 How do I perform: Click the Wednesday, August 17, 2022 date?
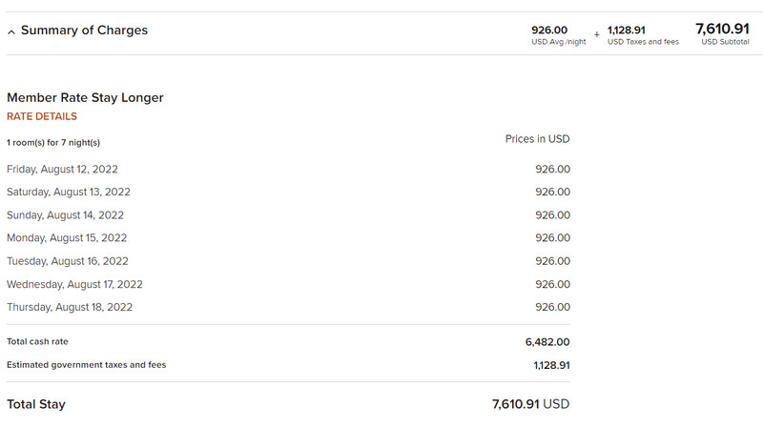[74, 284]
